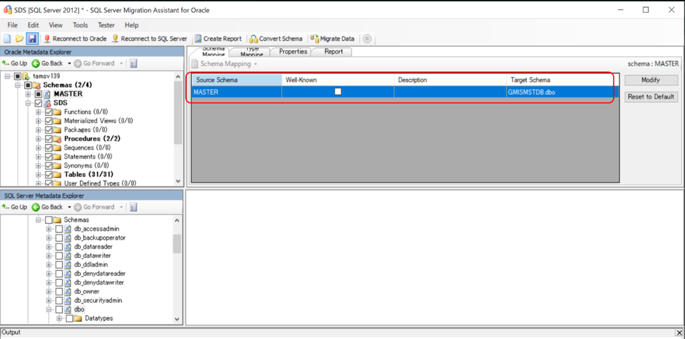Collapse the tamsv139 tree node

click(x=7, y=76)
